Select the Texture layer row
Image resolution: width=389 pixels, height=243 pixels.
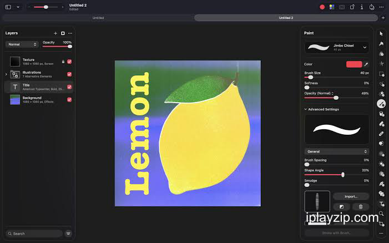(39, 62)
